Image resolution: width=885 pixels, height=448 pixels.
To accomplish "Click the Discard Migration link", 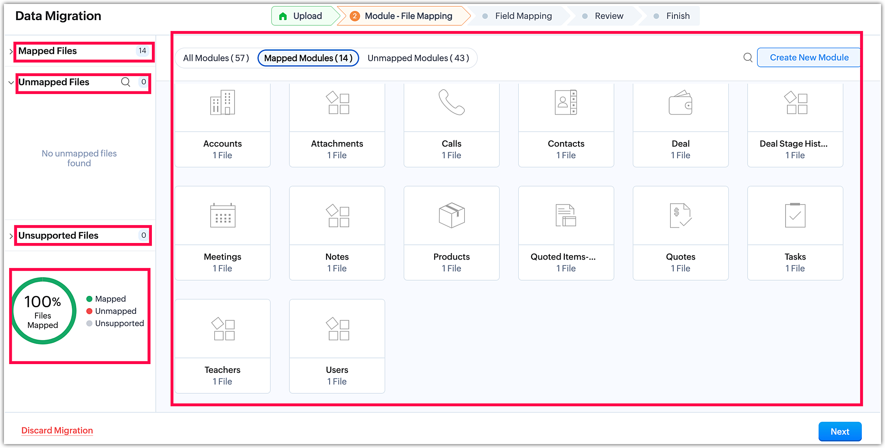I will 57,431.
